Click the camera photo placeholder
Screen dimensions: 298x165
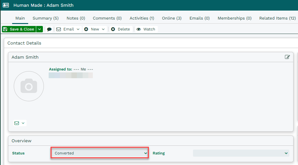click(x=29, y=86)
